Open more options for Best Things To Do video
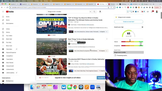 pyautogui.click(x=107, y=39)
